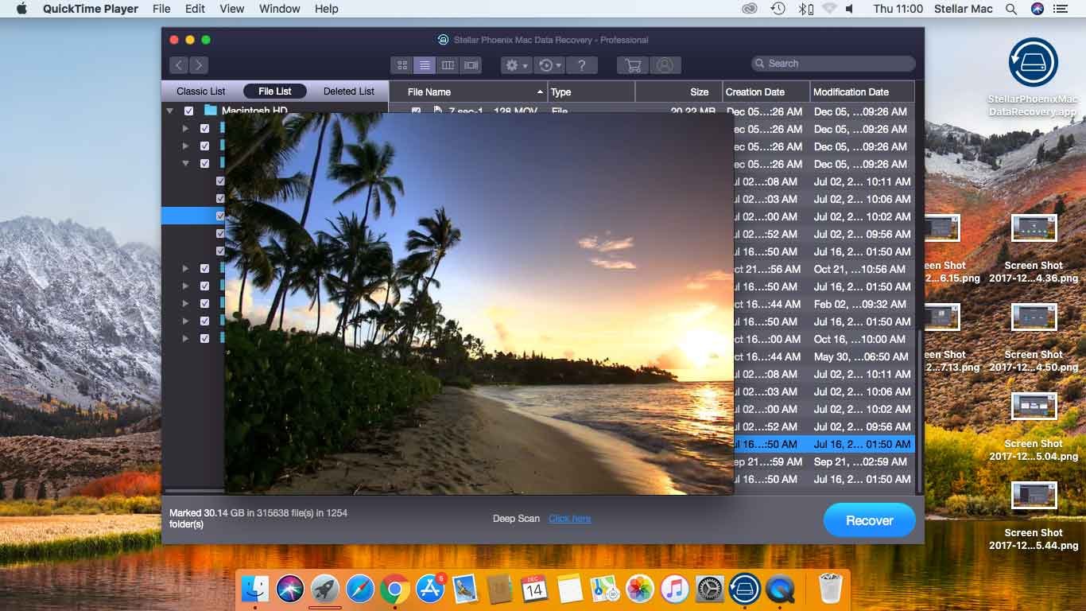Open the QuickTime Player menu
The width and height of the screenshot is (1086, 611).
coord(91,9)
